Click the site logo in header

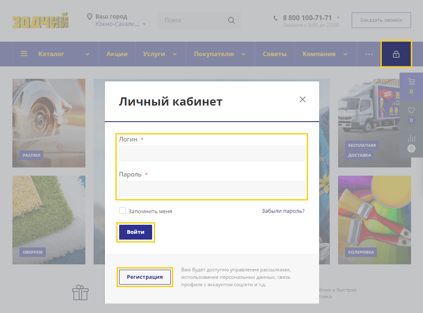[x=40, y=21]
